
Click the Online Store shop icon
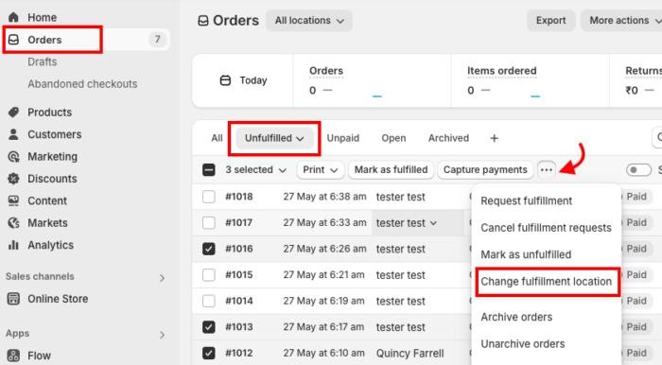click(13, 299)
